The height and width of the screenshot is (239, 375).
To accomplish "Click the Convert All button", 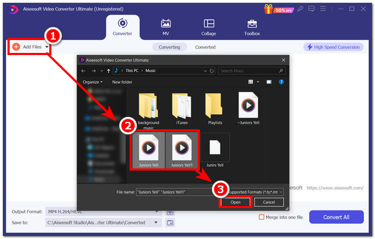I will [x=336, y=217].
